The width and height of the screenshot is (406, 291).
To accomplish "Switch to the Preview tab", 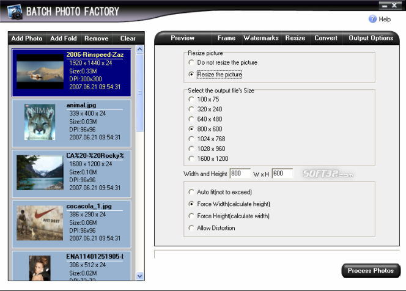I will 183,38.
